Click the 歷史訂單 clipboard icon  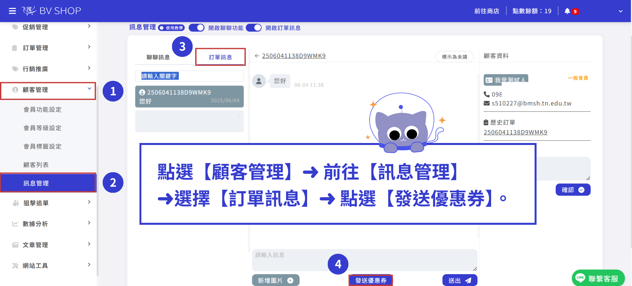click(486, 122)
